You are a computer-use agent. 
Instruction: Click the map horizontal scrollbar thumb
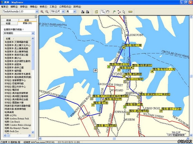tap(114, 139)
